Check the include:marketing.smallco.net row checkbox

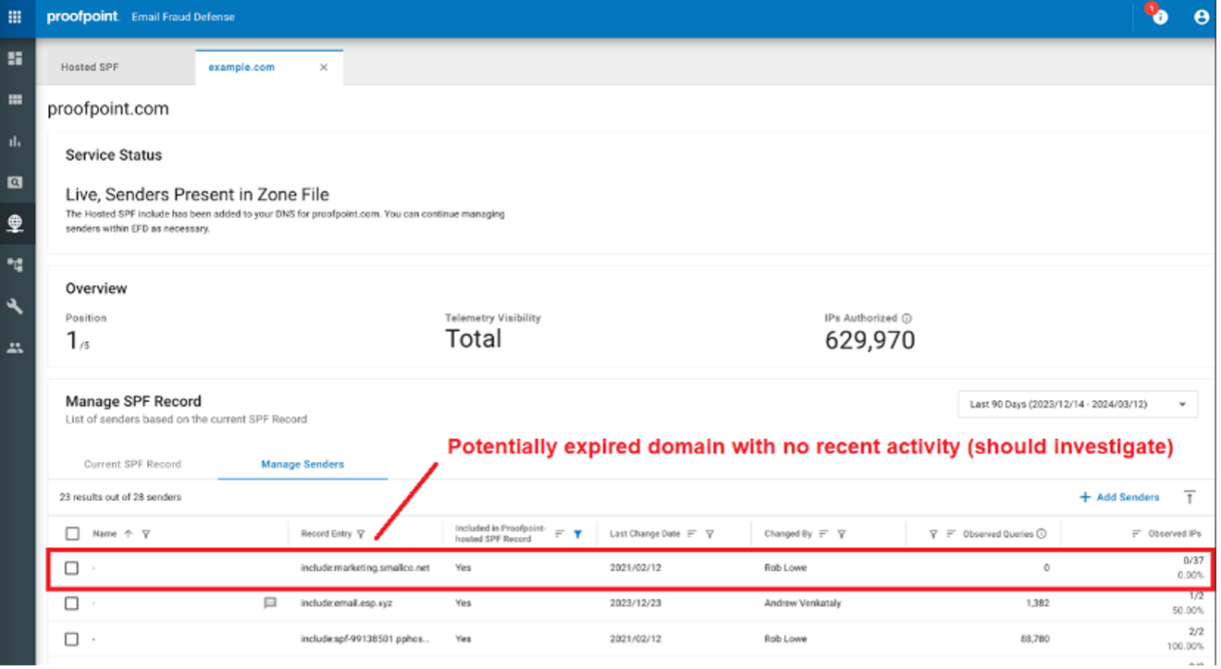coord(72,567)
